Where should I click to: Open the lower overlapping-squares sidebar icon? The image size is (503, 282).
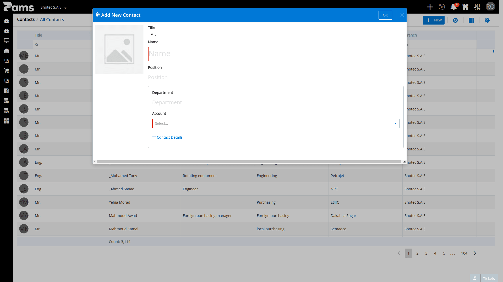[x=7, y=81]
